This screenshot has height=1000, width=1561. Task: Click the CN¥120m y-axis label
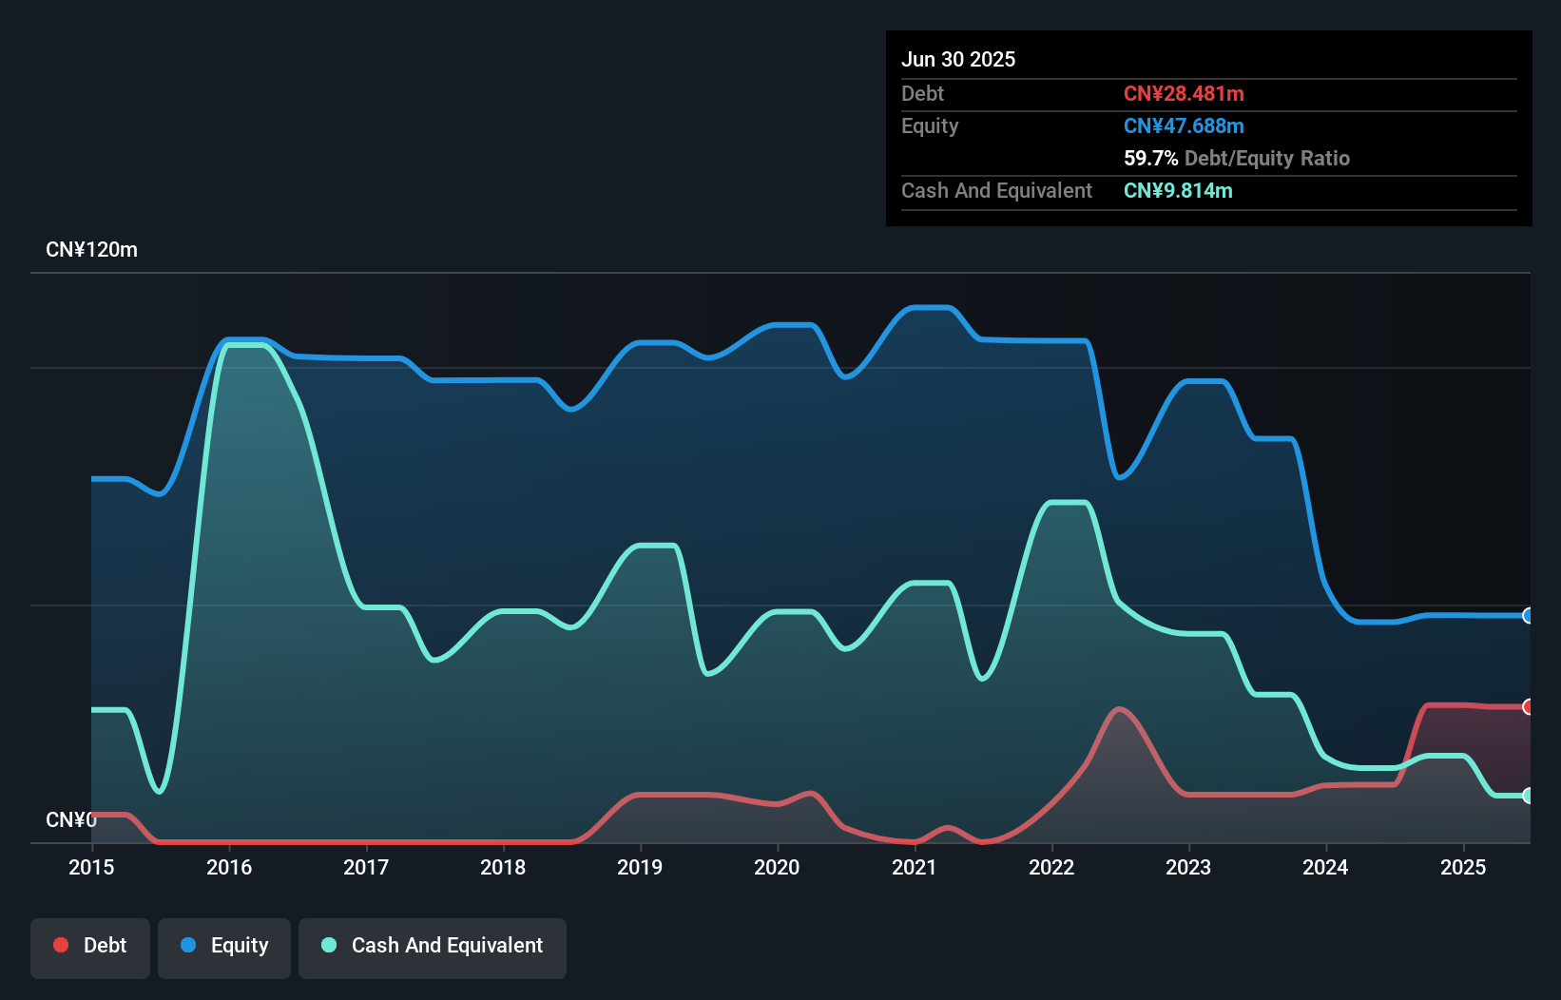pyautogui.click(x=91, y=250)
